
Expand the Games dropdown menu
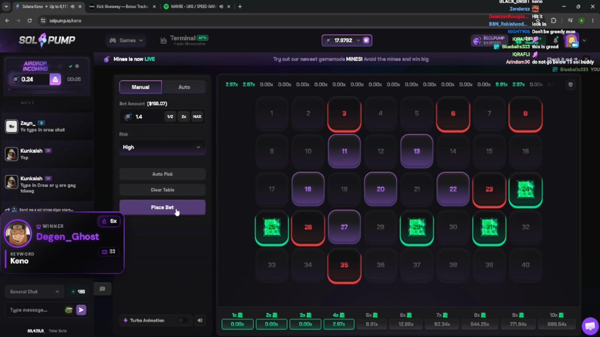[126, 40]
